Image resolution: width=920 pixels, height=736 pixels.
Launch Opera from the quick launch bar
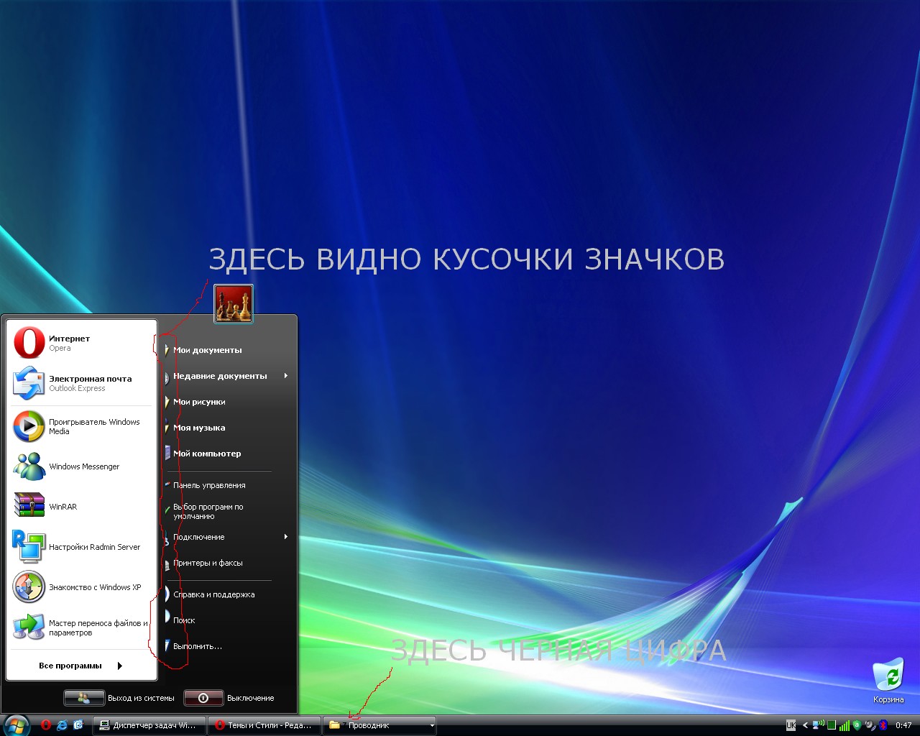[46, 725]
